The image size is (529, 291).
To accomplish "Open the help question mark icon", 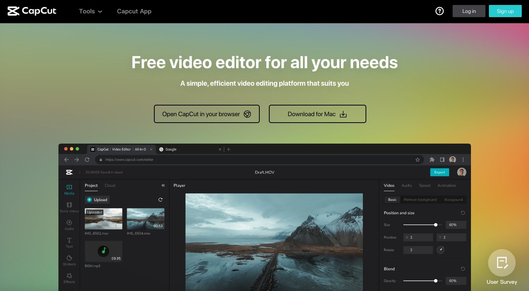I will point(440,11).
